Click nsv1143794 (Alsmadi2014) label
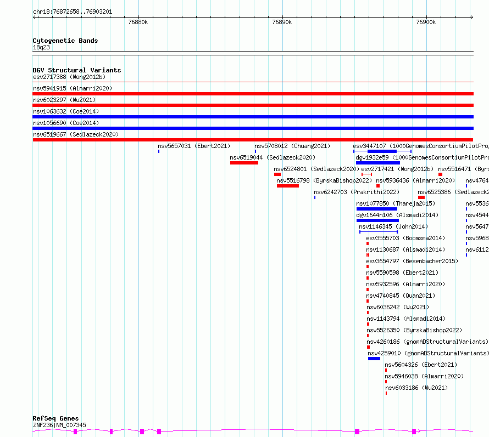 (407, 319)
